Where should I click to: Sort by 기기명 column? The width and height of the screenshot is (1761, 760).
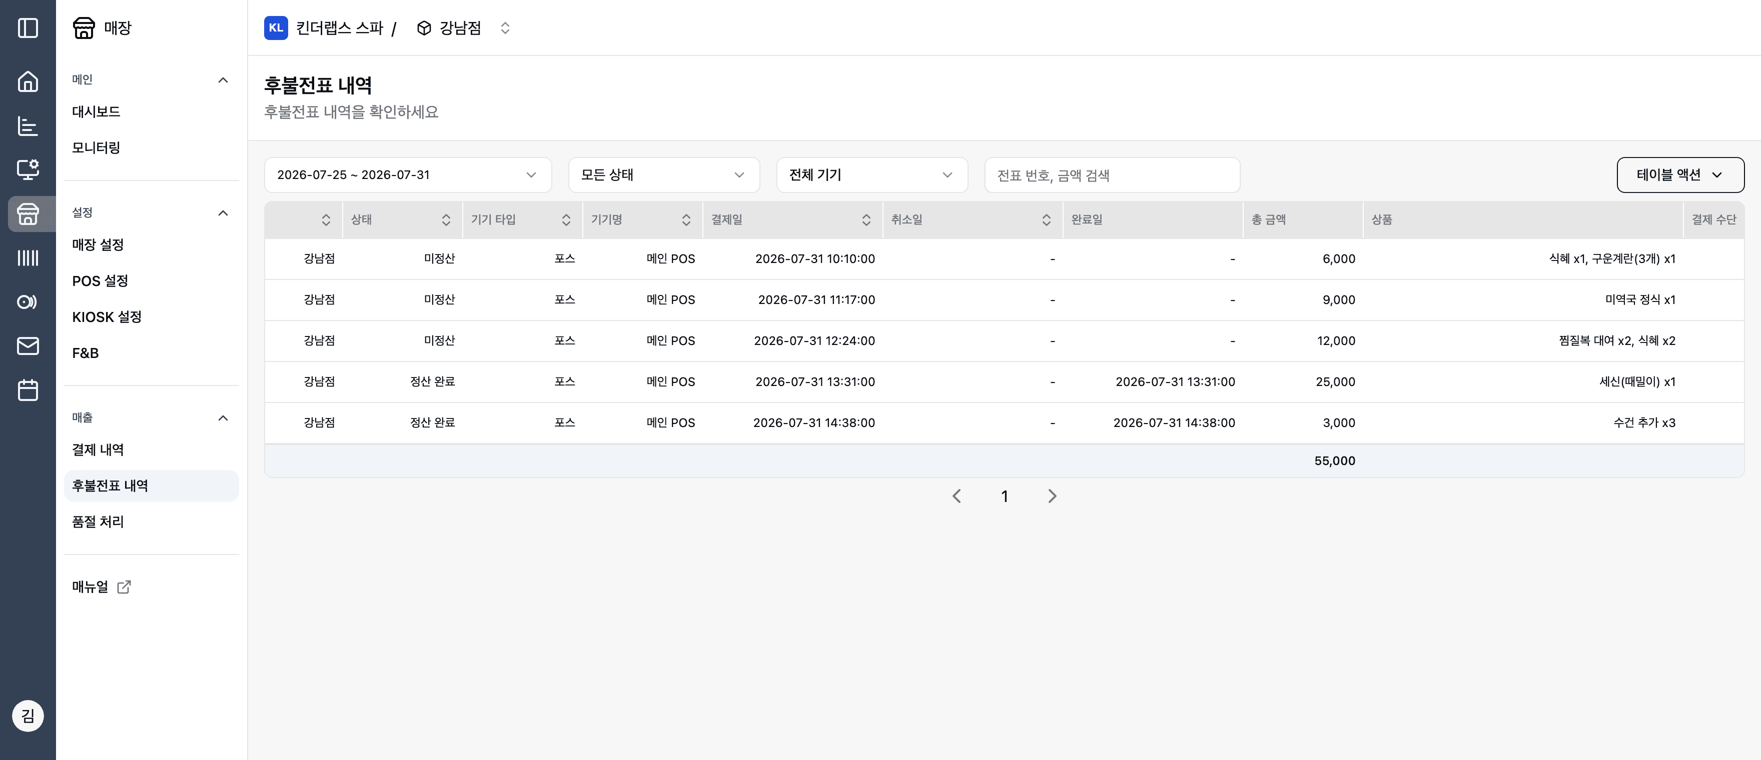click(686, 220)
